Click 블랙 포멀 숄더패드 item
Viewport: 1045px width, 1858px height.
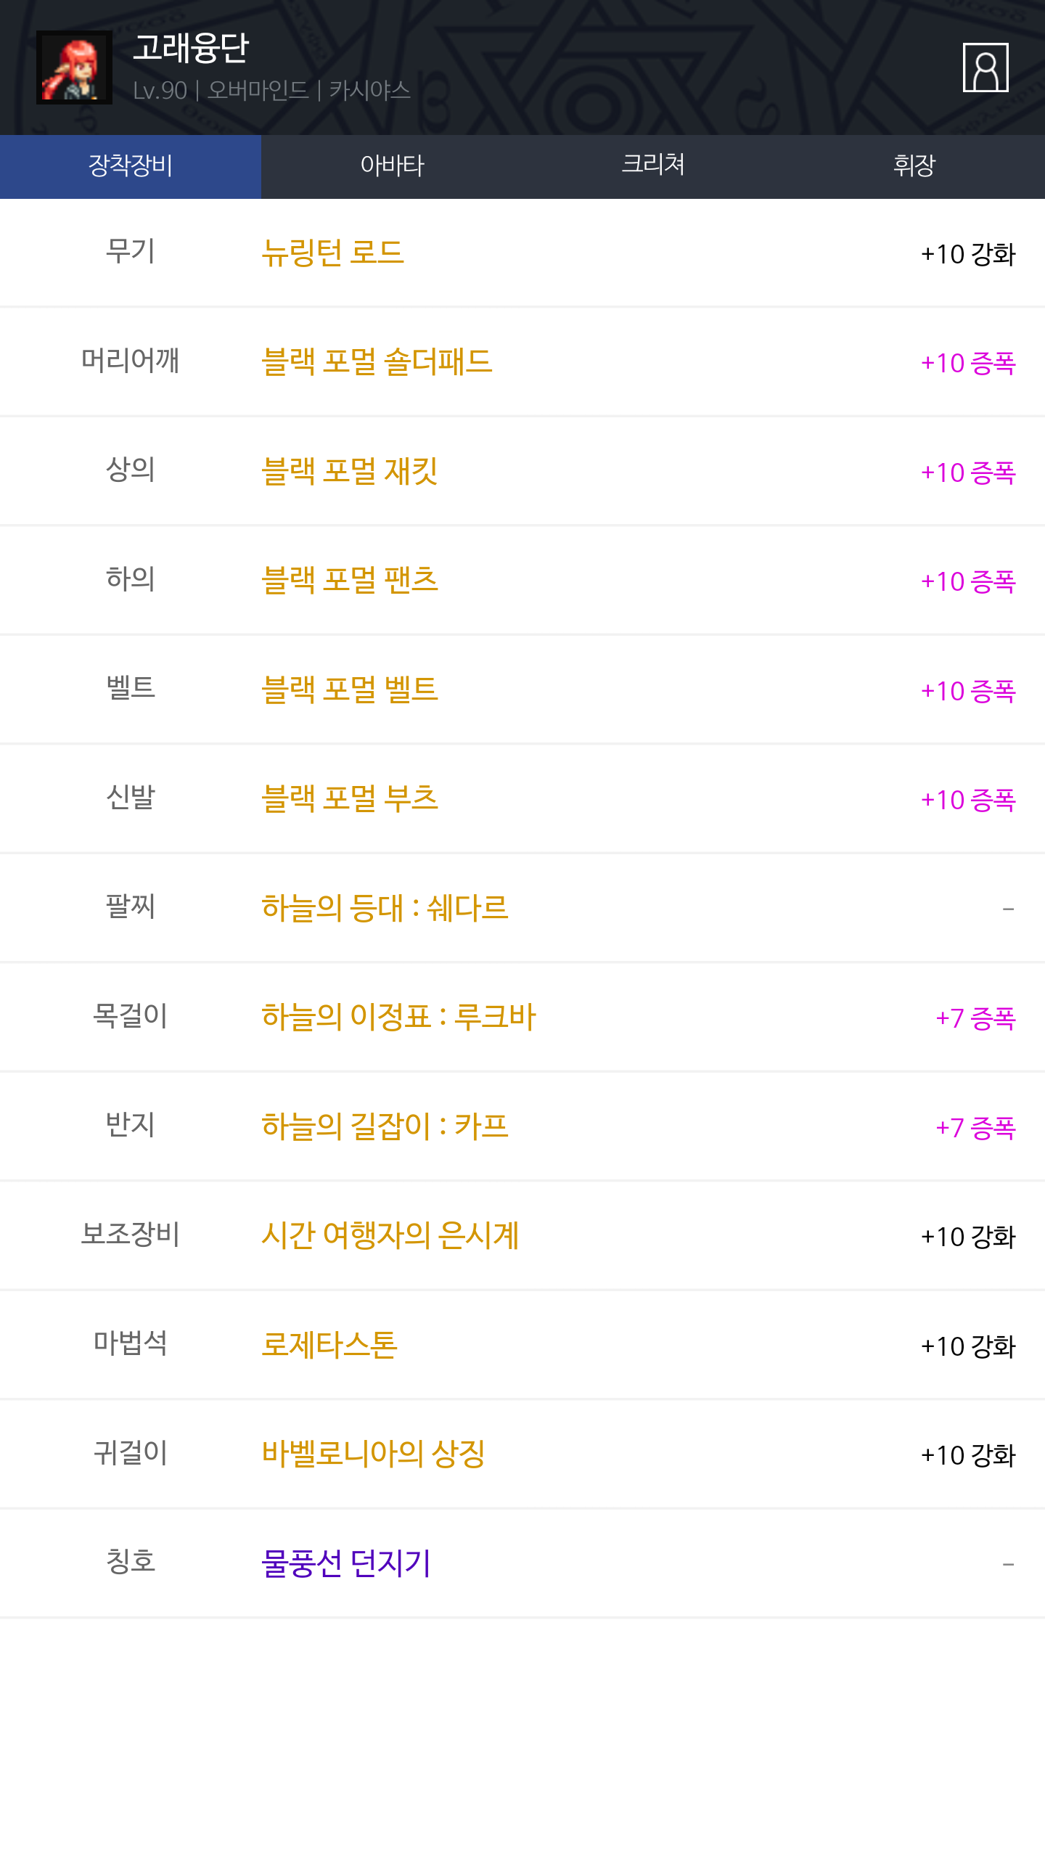click(377, 362)
